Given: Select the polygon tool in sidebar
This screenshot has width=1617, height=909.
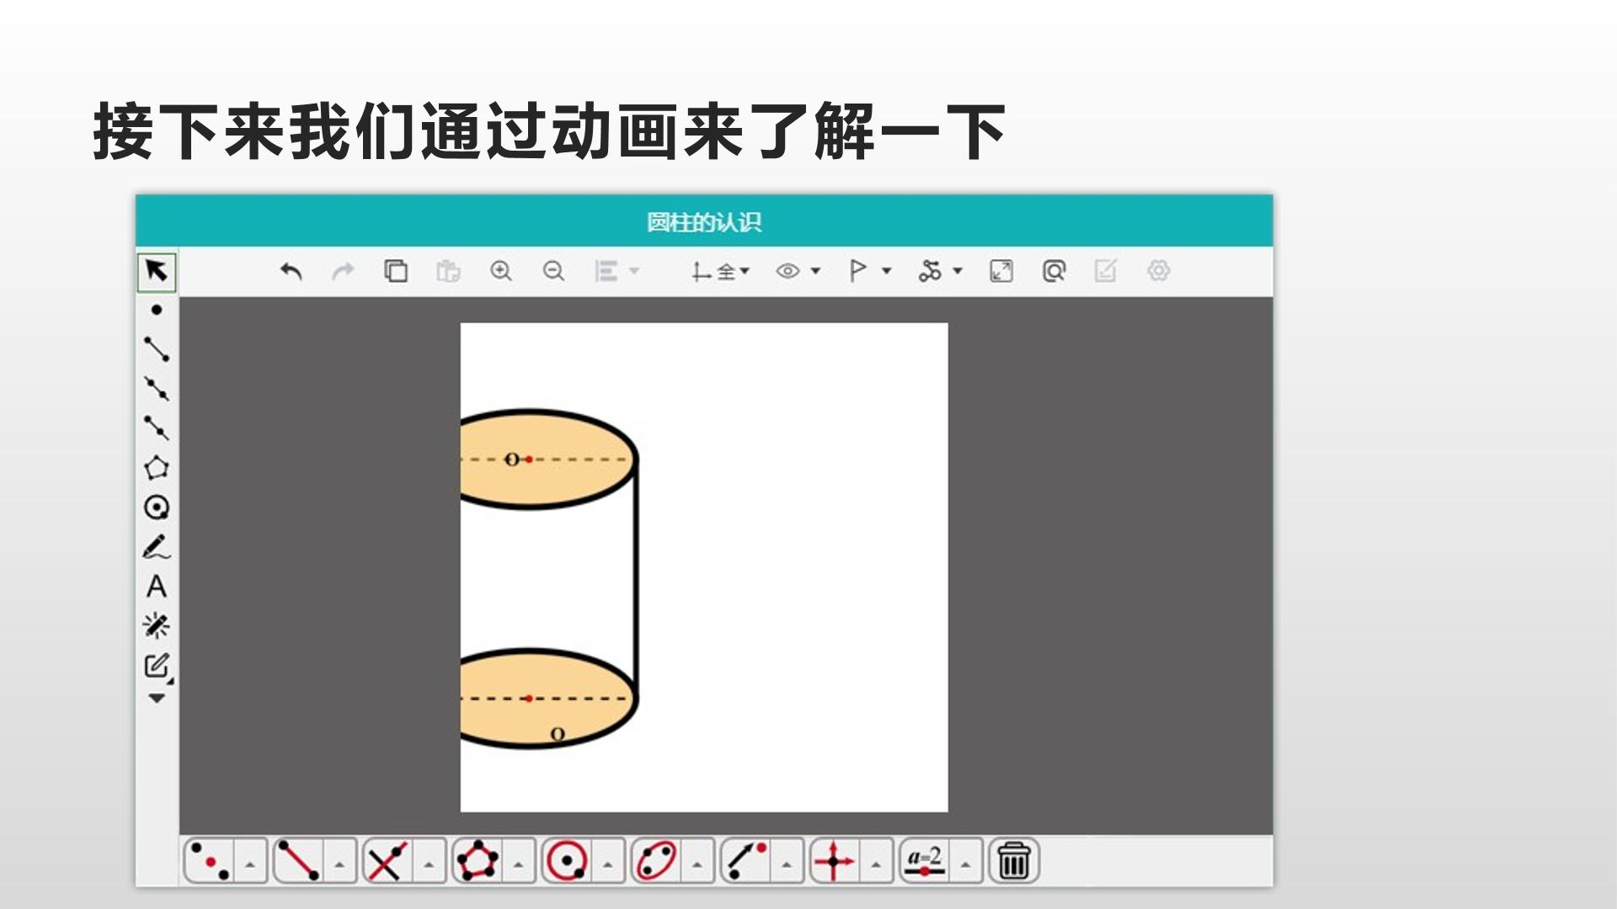Looking at the screenshot, I should coord(157,467).
